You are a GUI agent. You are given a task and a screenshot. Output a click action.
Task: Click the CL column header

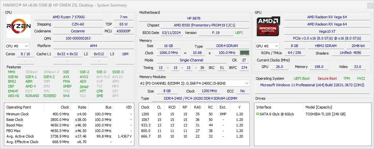pyautogui.click(x=159, y=107)
